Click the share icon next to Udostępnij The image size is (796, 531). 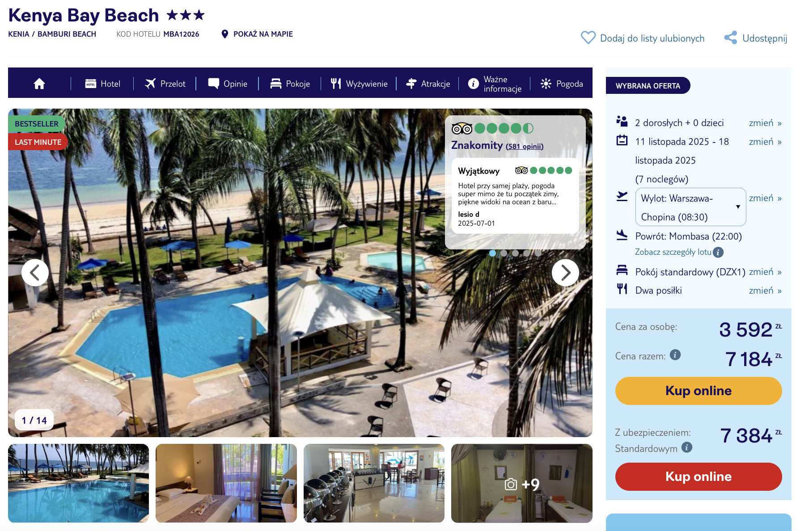[731, 38]
